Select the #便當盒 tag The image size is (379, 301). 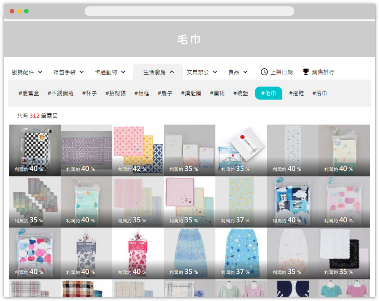pos(29,93)
